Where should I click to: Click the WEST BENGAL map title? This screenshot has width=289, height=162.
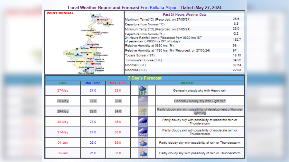click(x=60, y=13)
